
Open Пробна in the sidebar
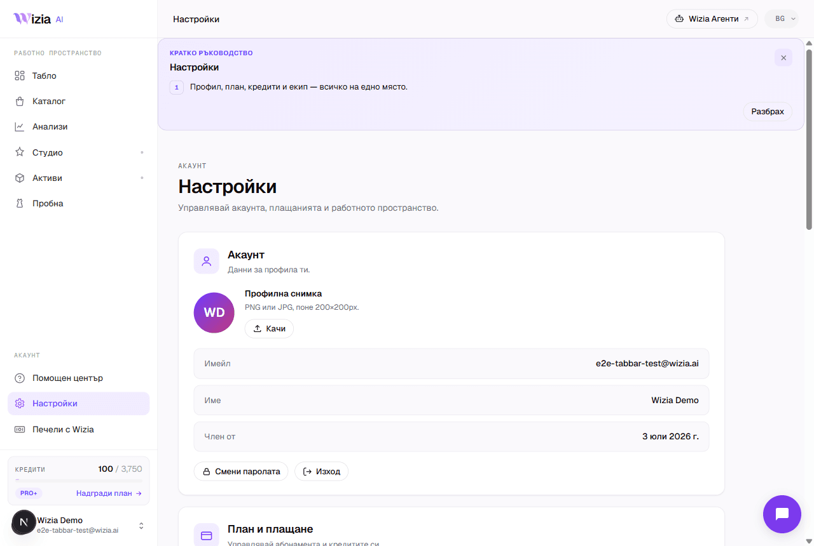[79, 204]
